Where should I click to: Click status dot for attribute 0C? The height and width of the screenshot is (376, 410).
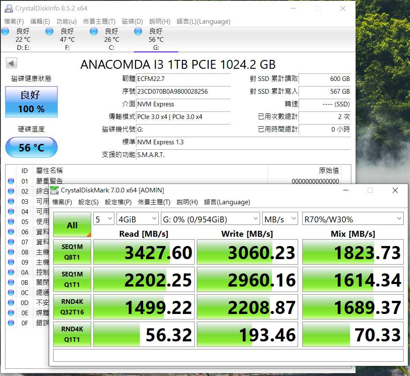pos(11,292)
